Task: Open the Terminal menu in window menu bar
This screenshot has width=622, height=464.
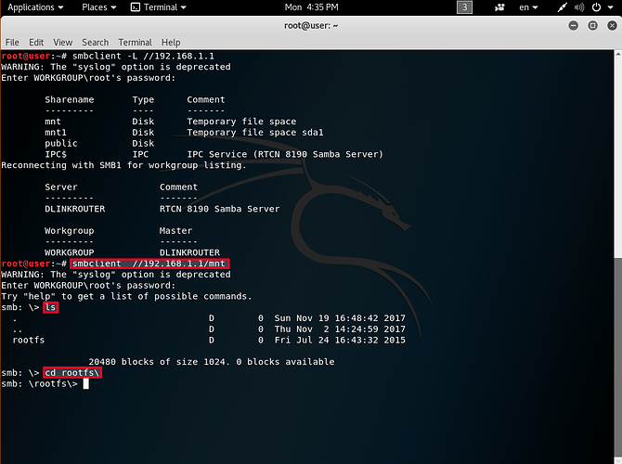Action: [135, 42]
